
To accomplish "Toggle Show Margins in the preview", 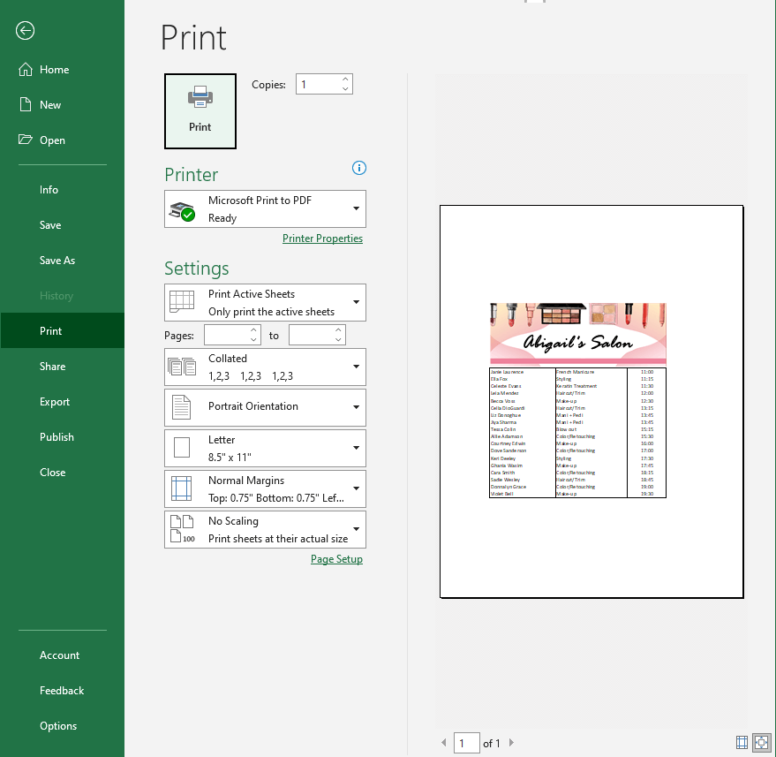I will pyautogui.click(x=741, y=742).
